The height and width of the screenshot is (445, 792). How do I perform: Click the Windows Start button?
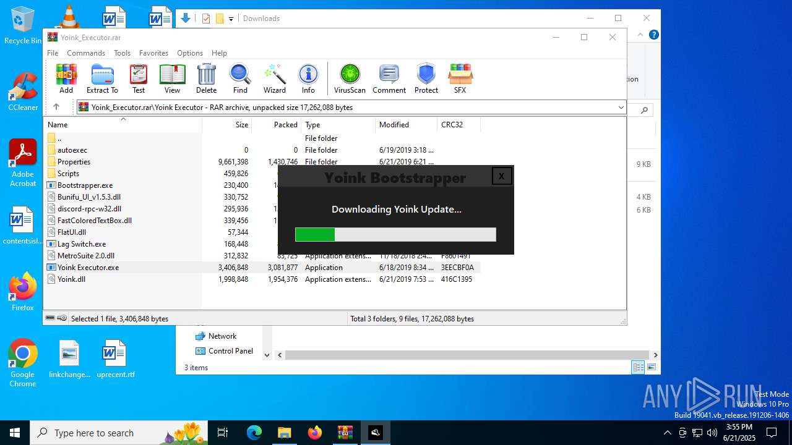(x=15, y=433)
